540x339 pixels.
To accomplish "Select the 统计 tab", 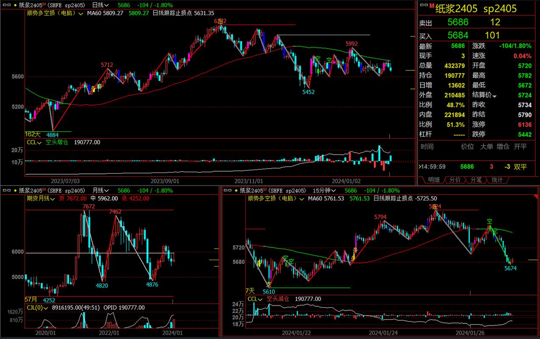I will click(x=497, y=180).
